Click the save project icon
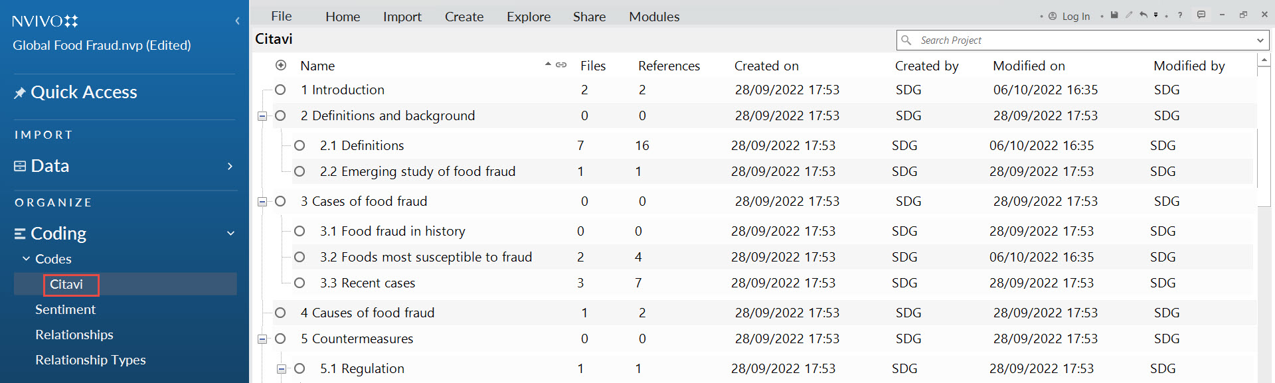Screen dimensions: 1275x383 (1114, 15)
